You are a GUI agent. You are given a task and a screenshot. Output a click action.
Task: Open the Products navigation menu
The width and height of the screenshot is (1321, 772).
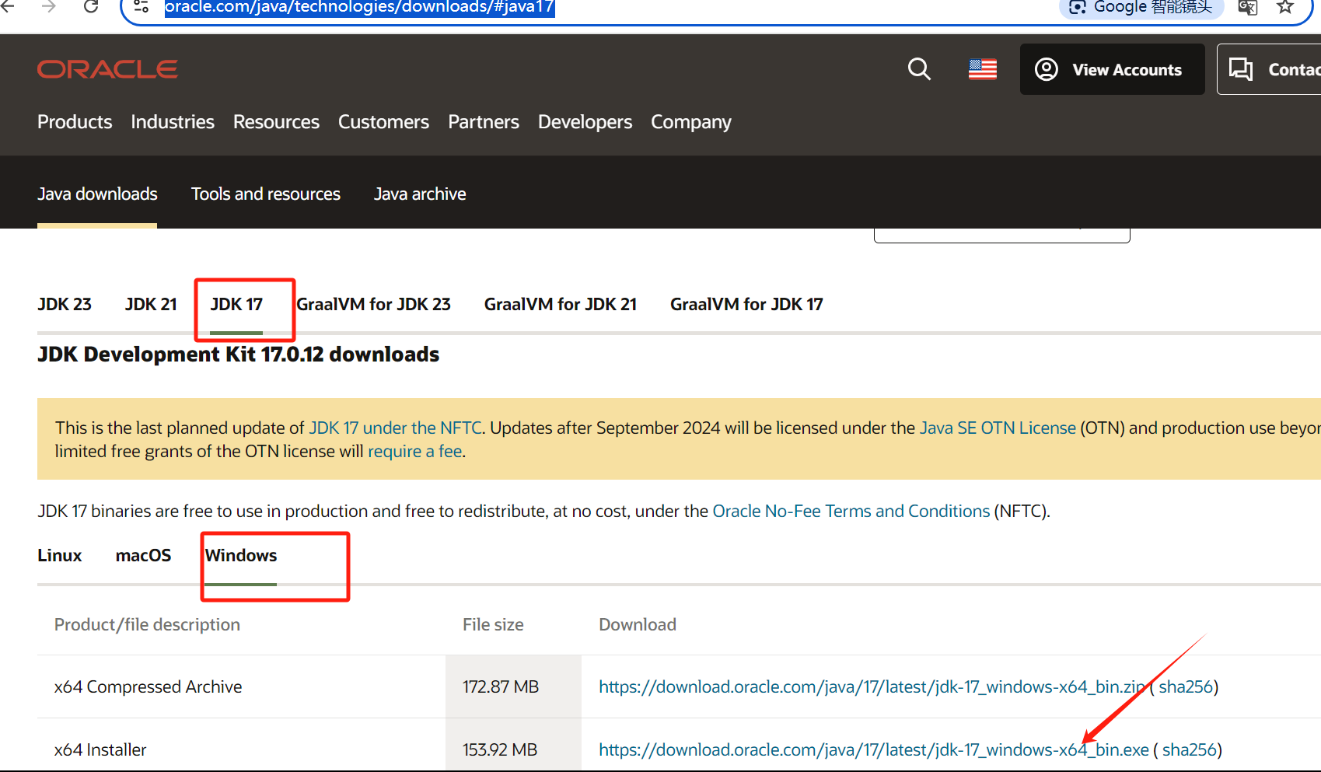74,121
